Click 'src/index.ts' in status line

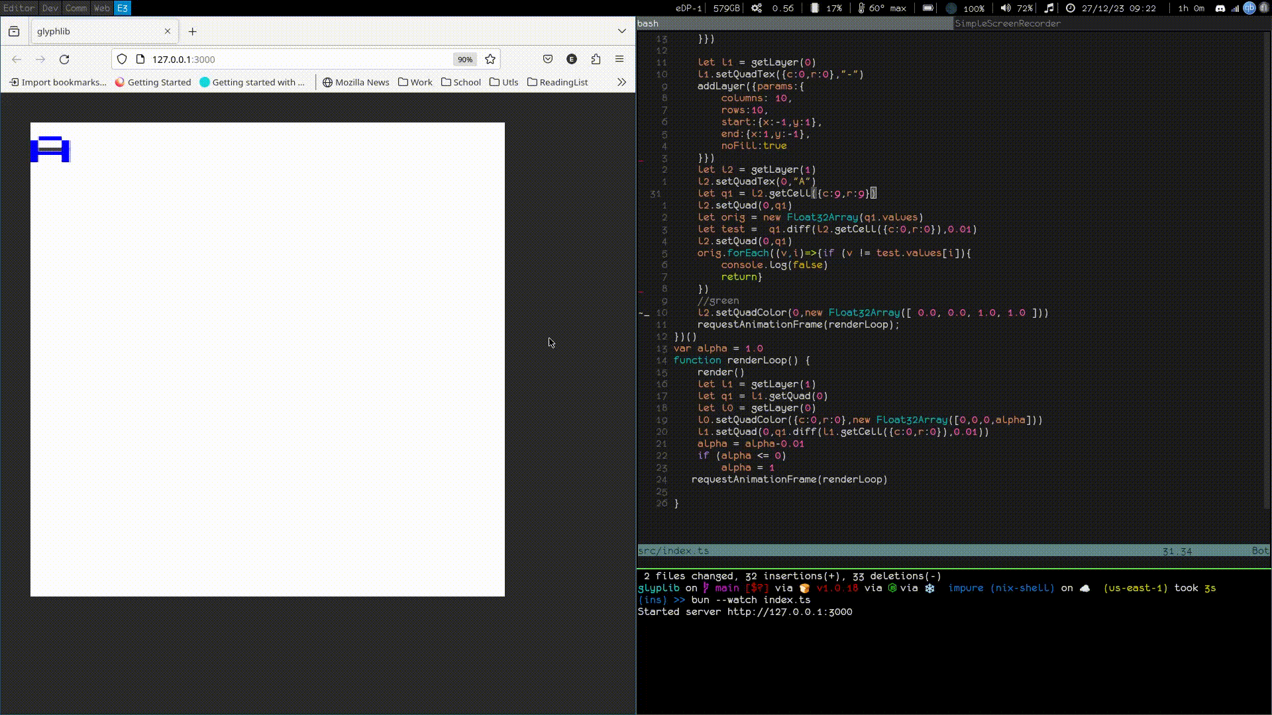coord(674,551)
